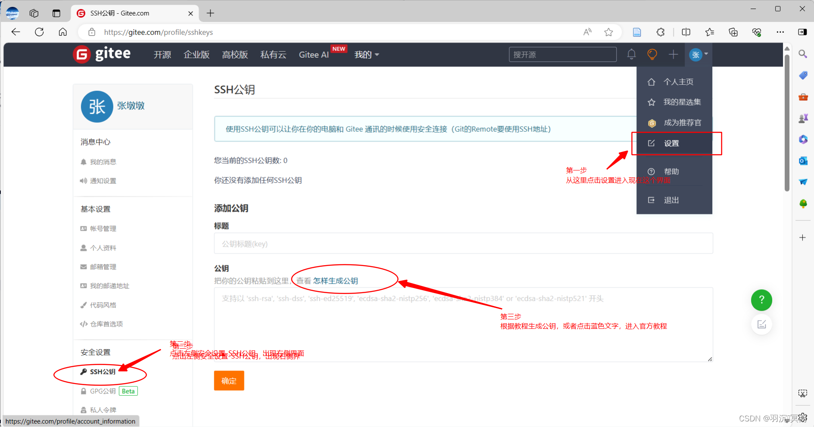Open the 张 avatar user menu
The height and width of the screenshot is (427, 814).
coord(699,55)
